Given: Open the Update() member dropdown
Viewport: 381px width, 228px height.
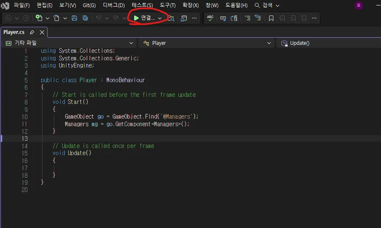Looking at the screenshot, I should [x=328, y=43].
